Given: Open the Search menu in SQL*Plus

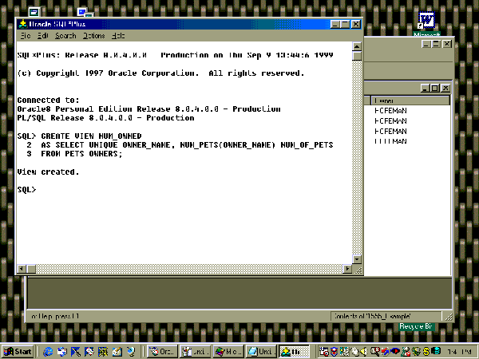Looking at the screenshot, I should [x=65, y=36].
